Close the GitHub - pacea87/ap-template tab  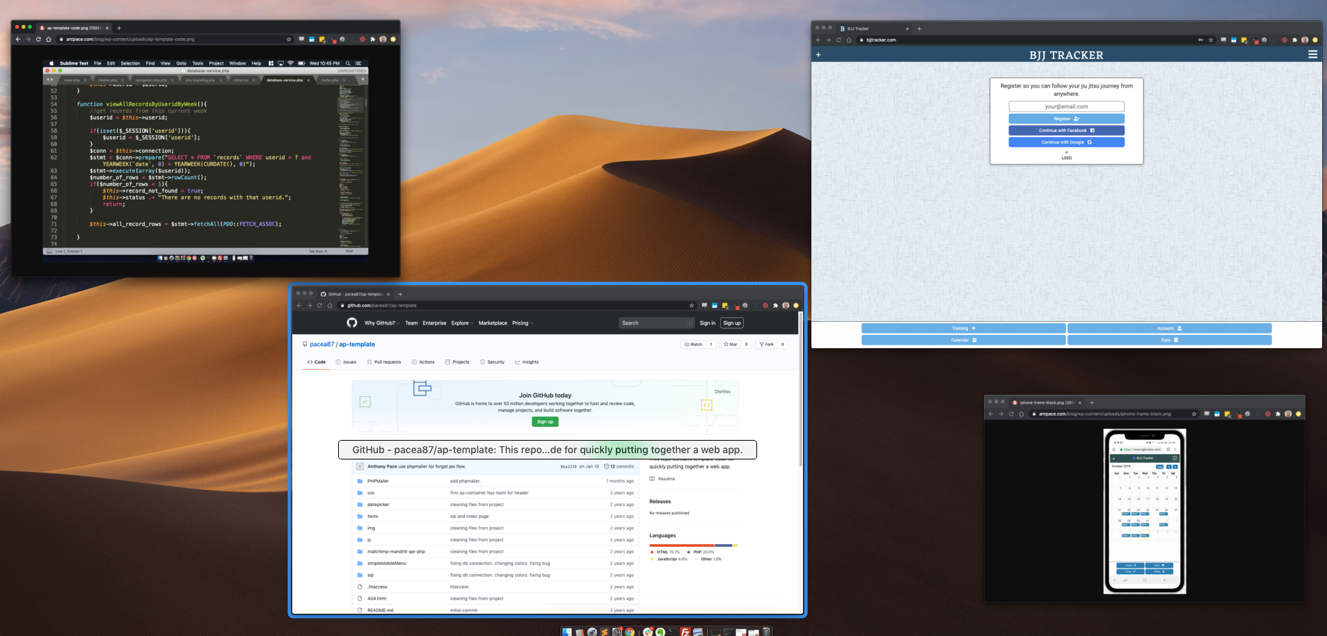point(388,294)
